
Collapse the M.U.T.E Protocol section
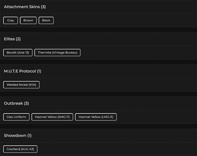[x=20, y=71]
